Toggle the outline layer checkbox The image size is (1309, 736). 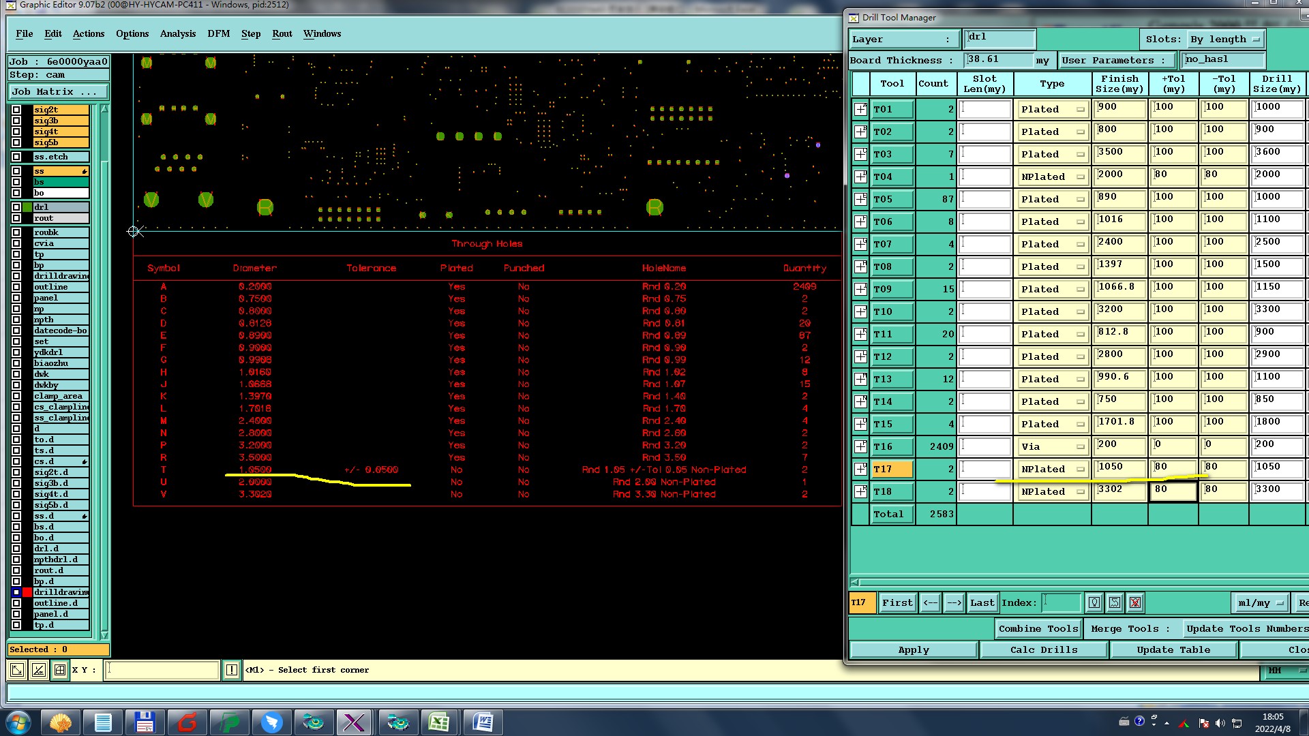(x=16, y=287)
